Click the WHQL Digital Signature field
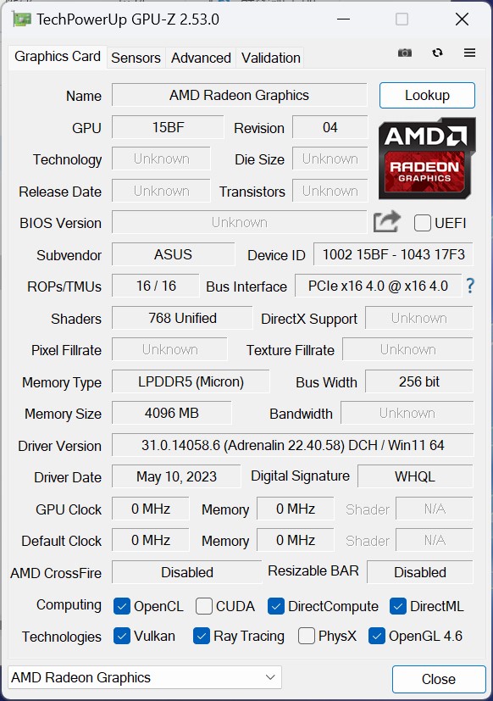493x701 pixels. [415, 476]
